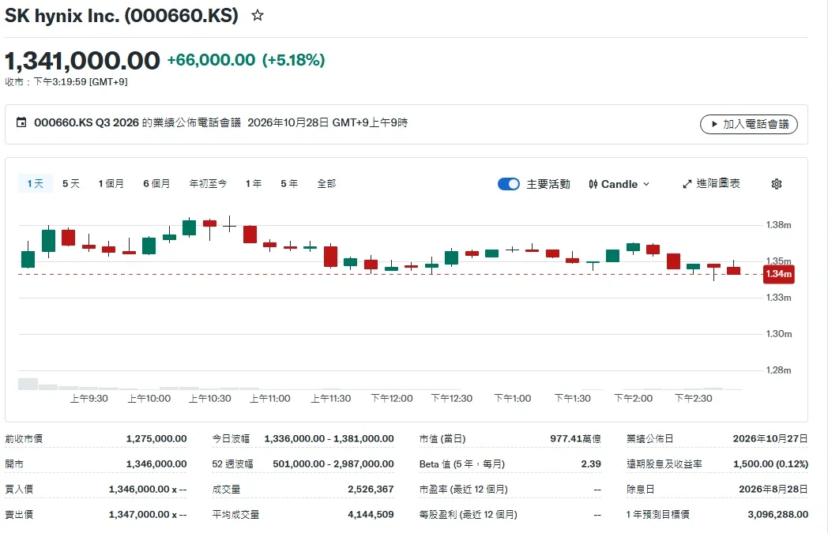Image resolution: width=828 pixels, height=533 pixels.
Task: Click 加入電話會議 button
Action: 749,124
